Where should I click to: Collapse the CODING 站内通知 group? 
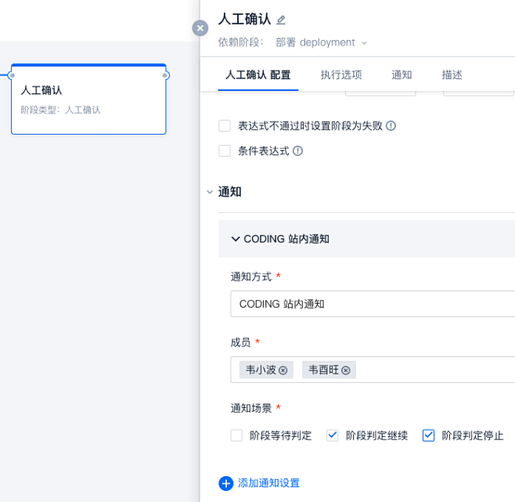pos(236,239)
